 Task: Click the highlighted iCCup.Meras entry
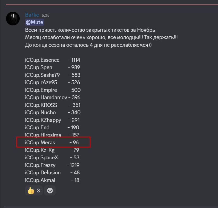click(52, 142)
